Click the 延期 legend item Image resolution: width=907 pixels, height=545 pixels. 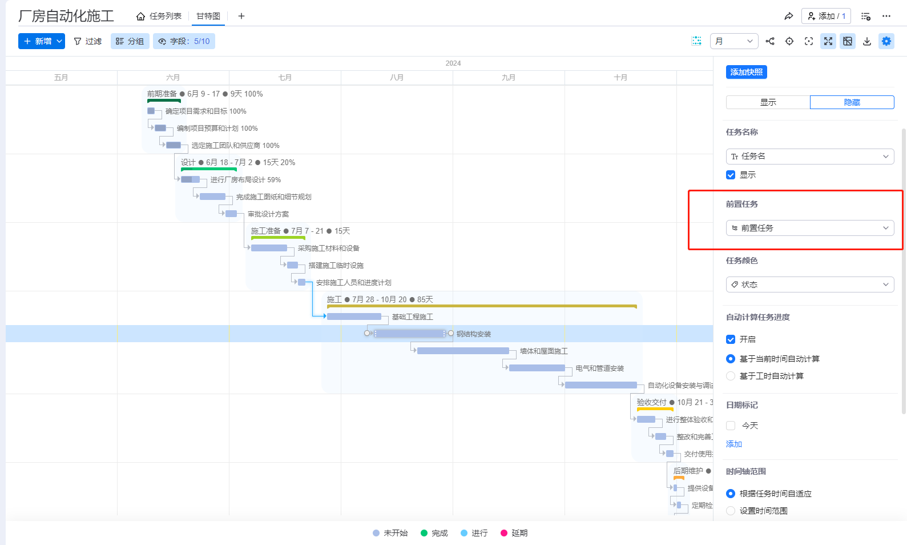[514, 533]
